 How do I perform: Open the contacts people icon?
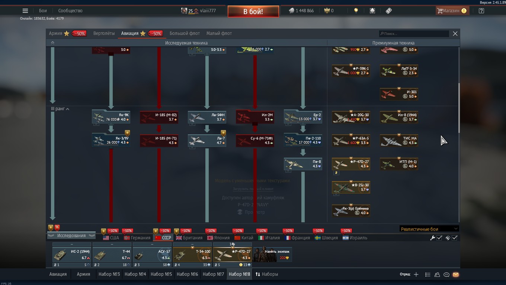pos(437,275)
